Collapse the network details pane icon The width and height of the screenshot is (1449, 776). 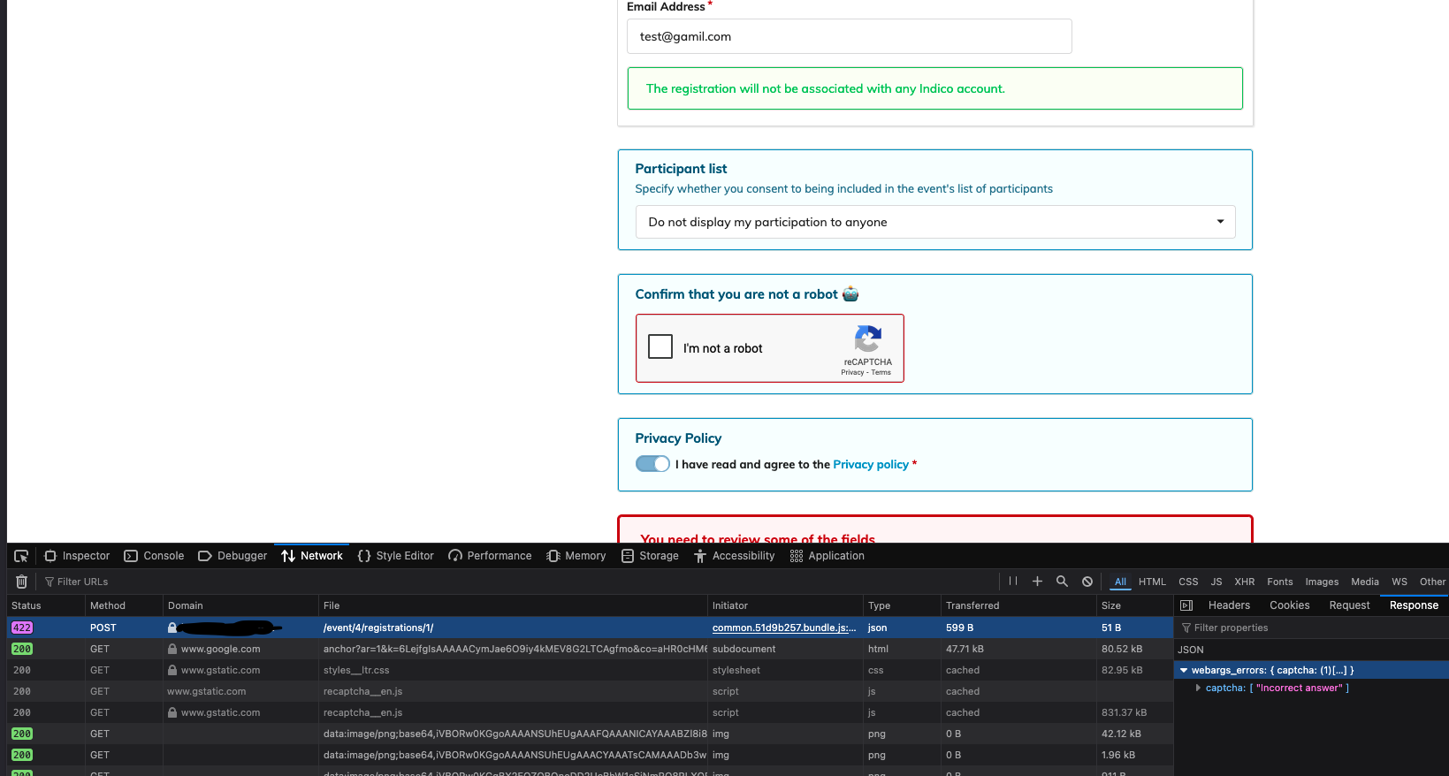pos(1186,605)
